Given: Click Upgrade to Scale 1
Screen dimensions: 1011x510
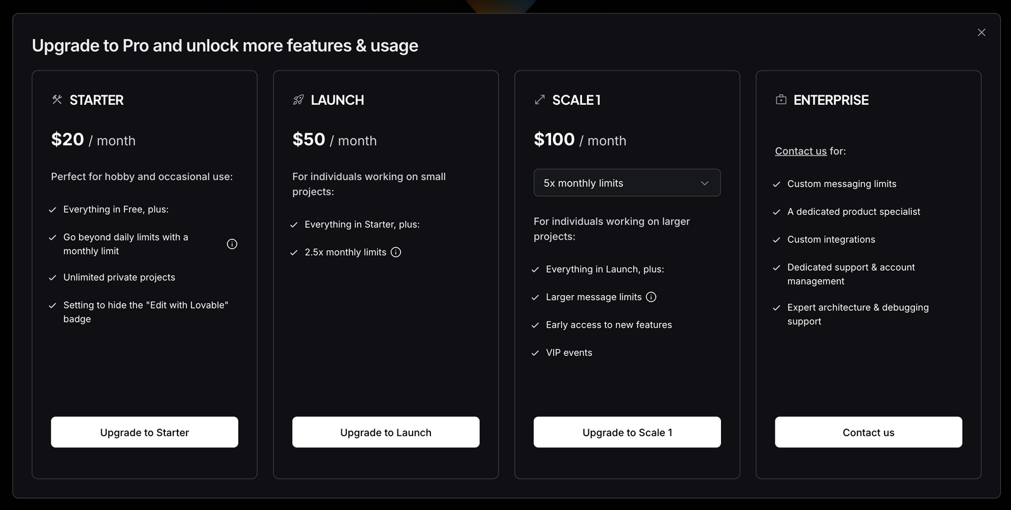Looking at the screenshot, I should coord(627,432).
